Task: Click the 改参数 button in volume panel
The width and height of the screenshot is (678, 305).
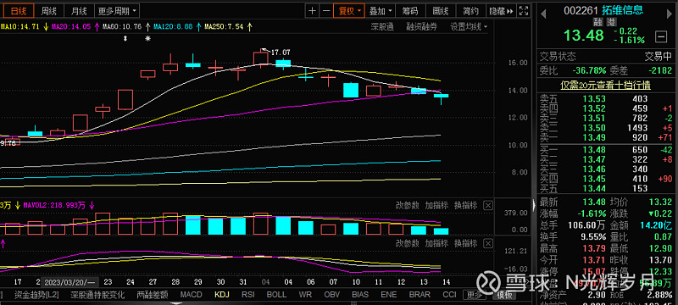Action: pyautogui.click(x=408, y=205)
